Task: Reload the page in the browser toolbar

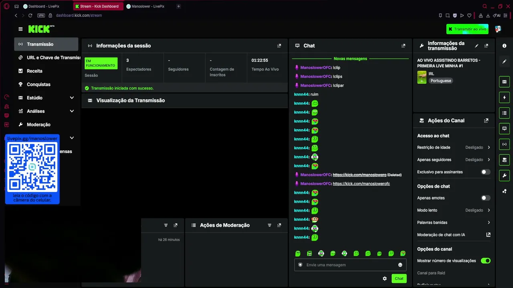Action: 30,15
